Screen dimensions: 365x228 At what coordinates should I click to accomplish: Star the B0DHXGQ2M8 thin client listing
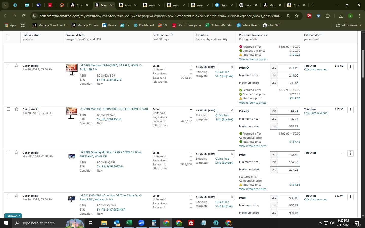click(x=16, y=196)
